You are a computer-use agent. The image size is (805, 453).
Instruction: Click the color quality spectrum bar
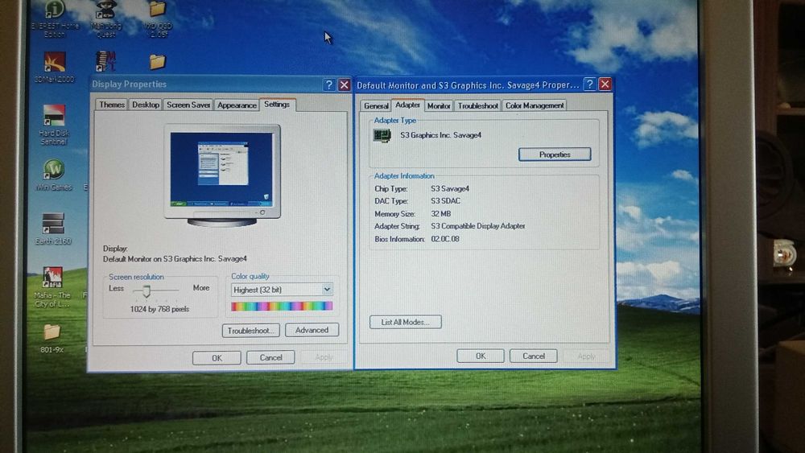point(281,307)
